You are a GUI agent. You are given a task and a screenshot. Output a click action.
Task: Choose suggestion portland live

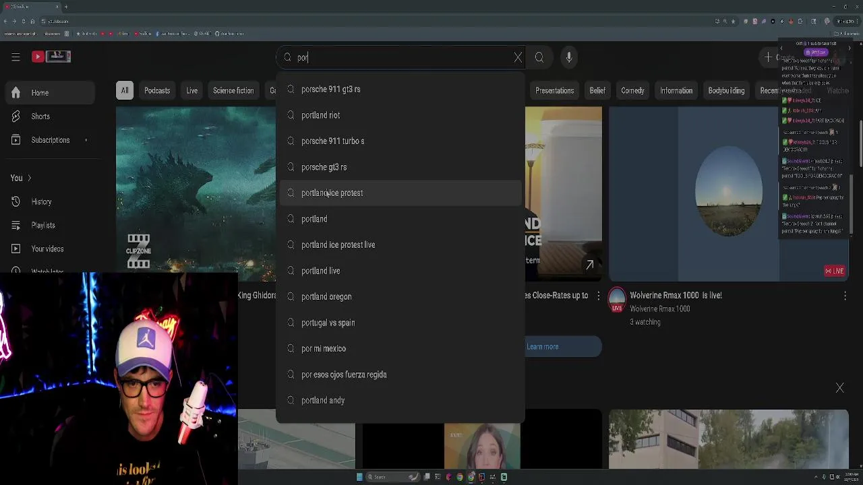point(400,271)
